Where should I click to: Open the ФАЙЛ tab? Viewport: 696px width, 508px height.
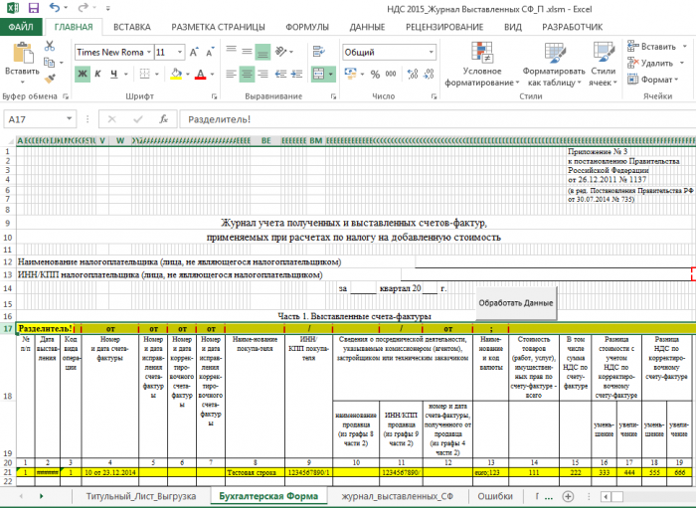click(x=21, y=27)
